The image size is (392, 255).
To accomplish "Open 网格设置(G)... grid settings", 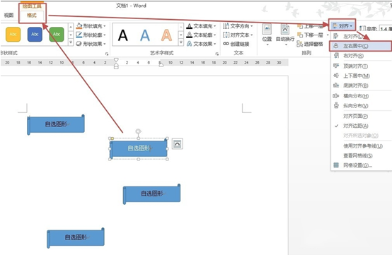I will (362, 165).
